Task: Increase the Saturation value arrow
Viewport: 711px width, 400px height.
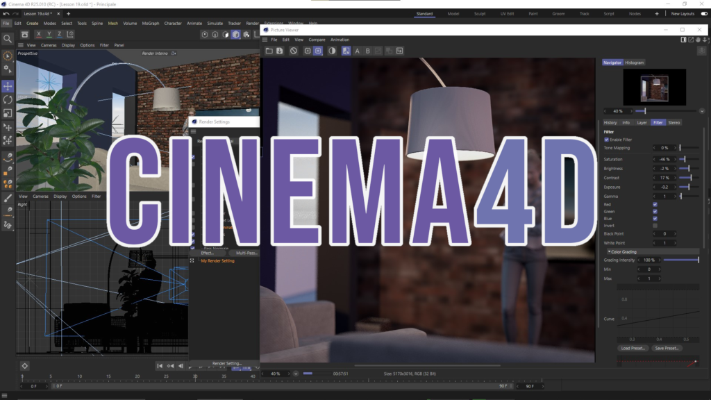Action: coord(675,159)
